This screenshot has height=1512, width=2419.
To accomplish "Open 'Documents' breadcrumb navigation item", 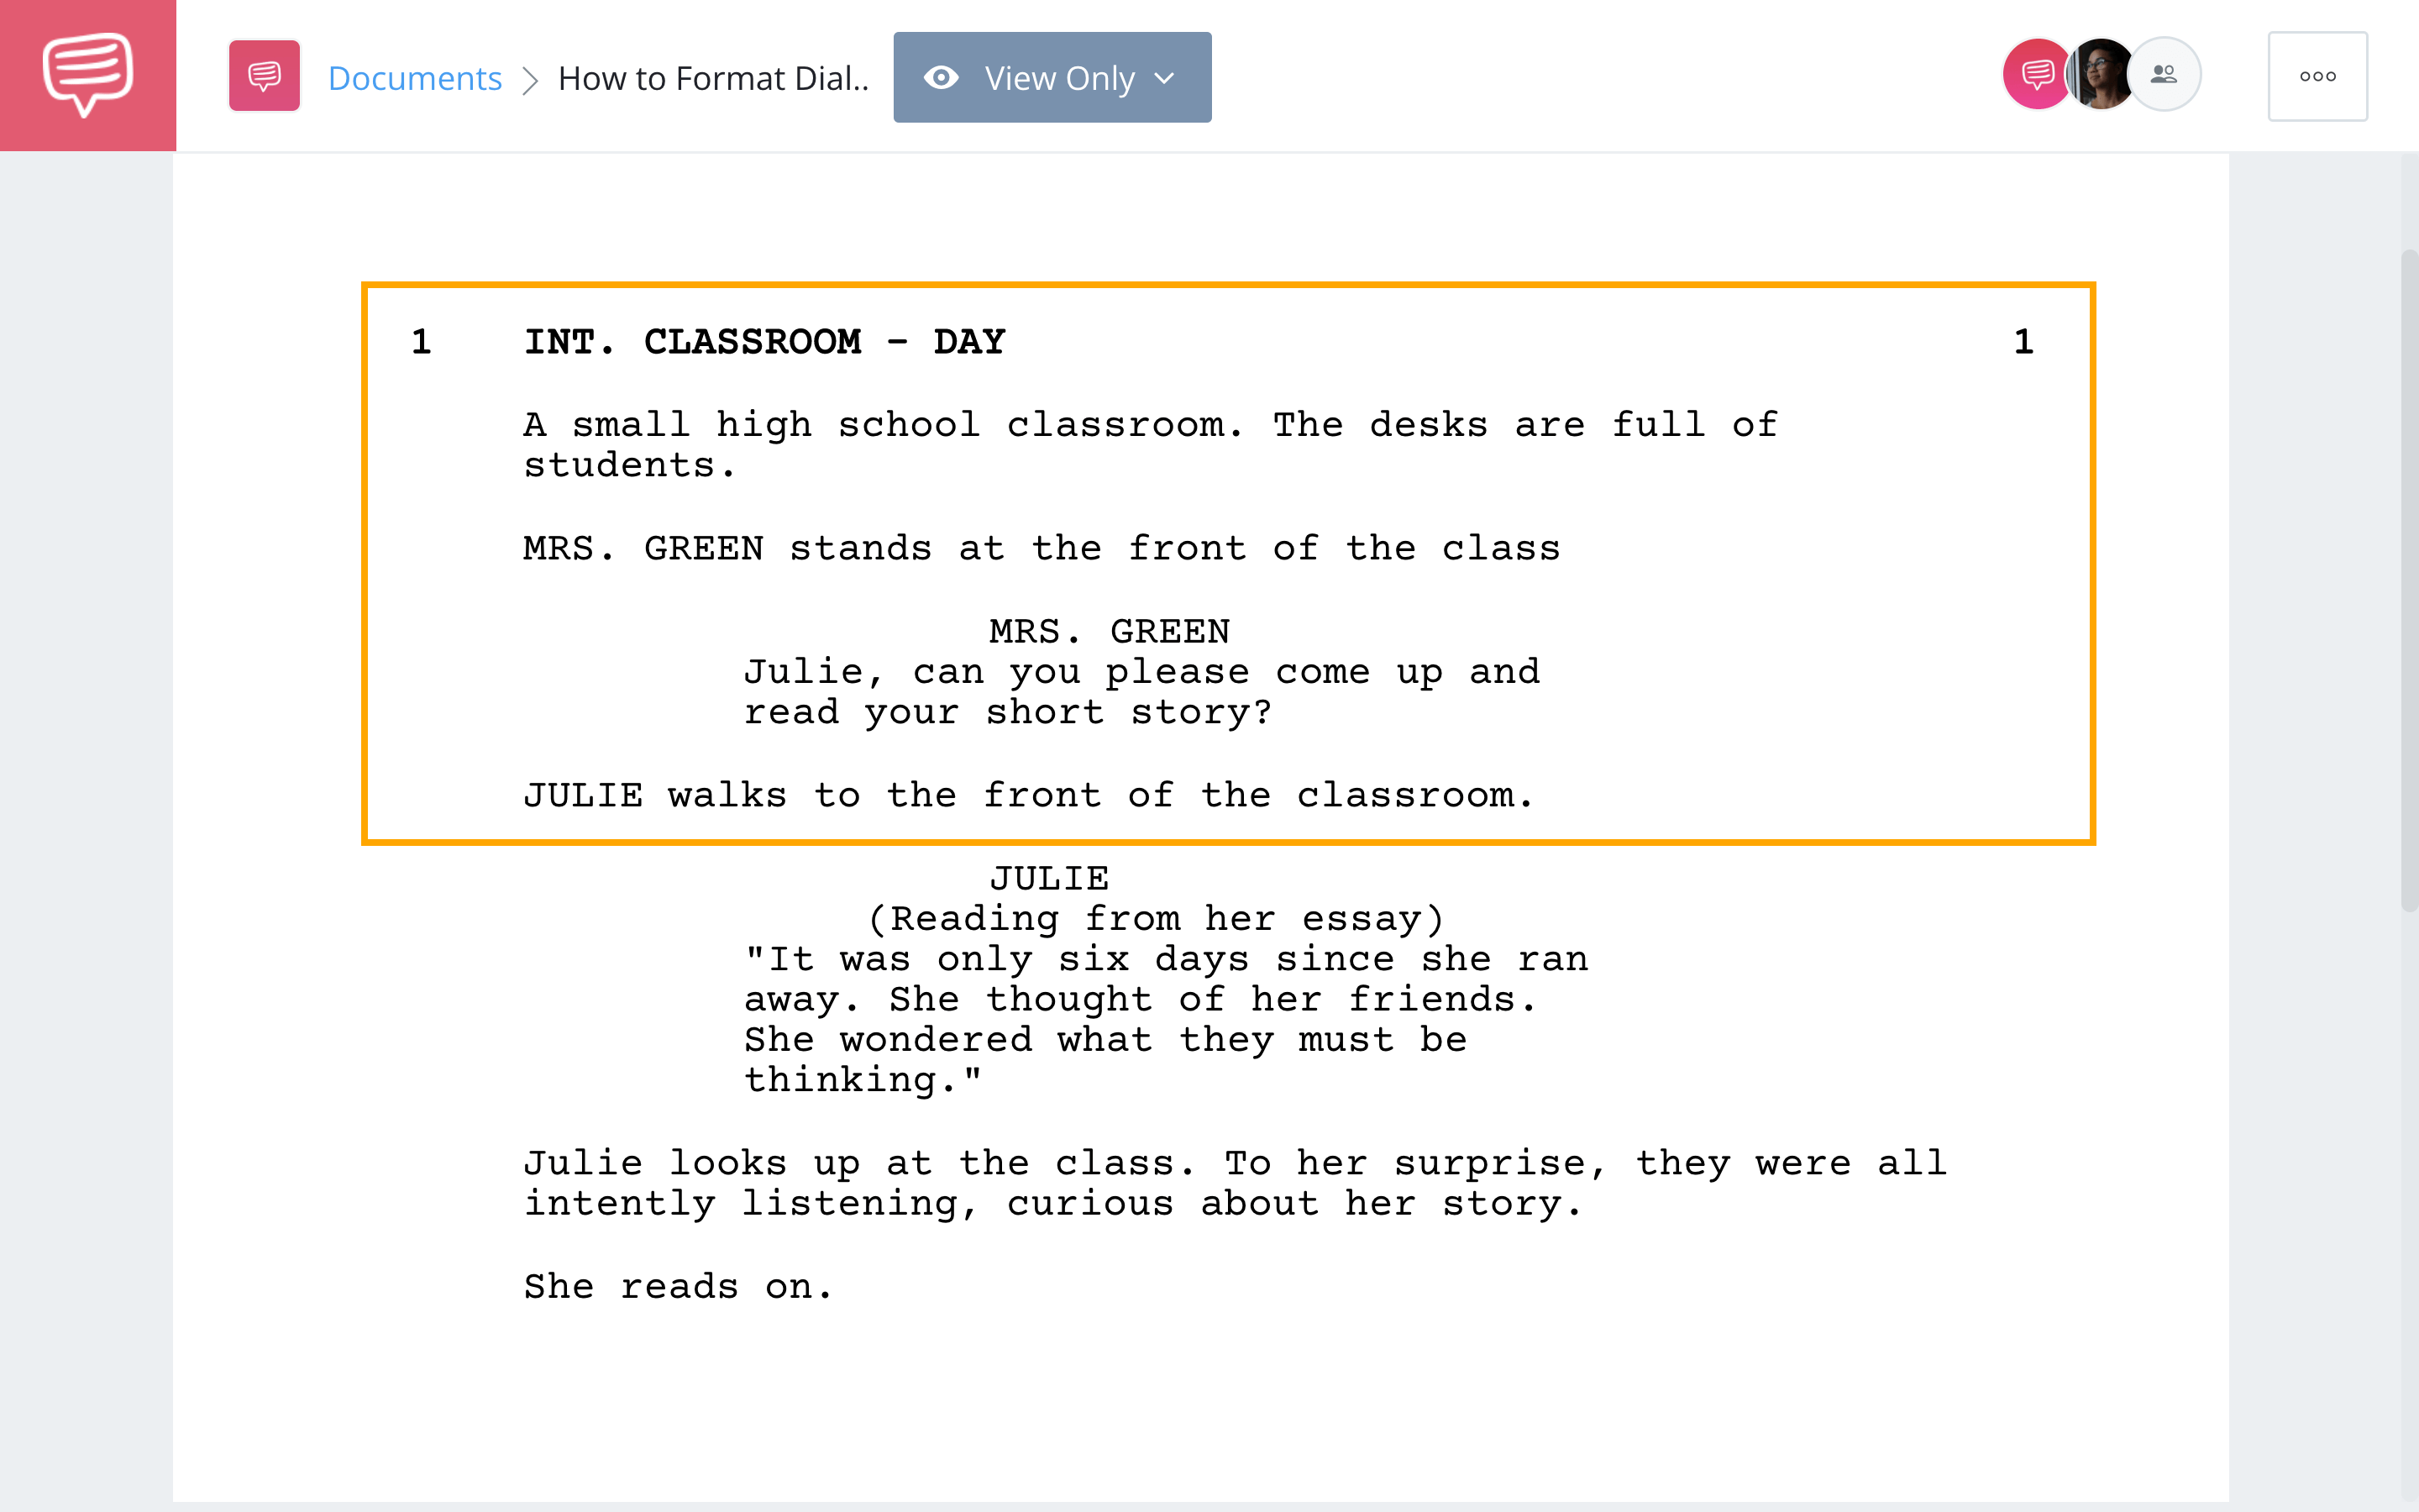I will [x=414, y=75].
